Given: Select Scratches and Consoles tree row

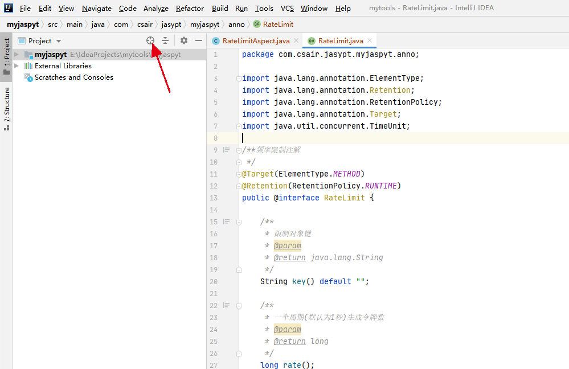Looking at the screenshot, I should click(109, 77).
